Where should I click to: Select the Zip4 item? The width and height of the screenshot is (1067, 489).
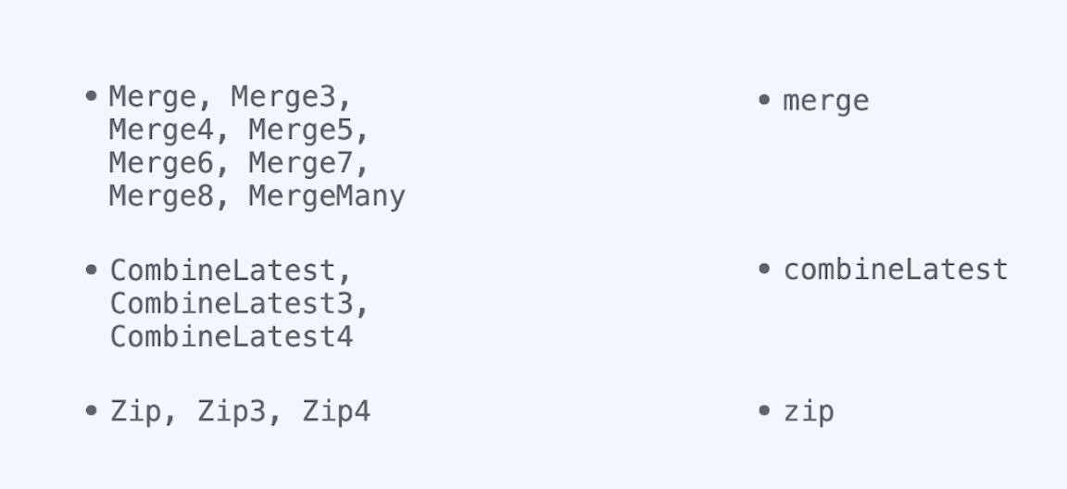click(336, 411)
